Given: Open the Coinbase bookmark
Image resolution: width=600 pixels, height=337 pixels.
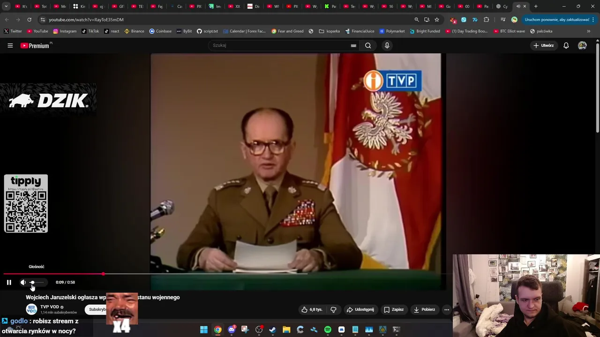Looking at the screenshot, I should (x=160, y=31).
